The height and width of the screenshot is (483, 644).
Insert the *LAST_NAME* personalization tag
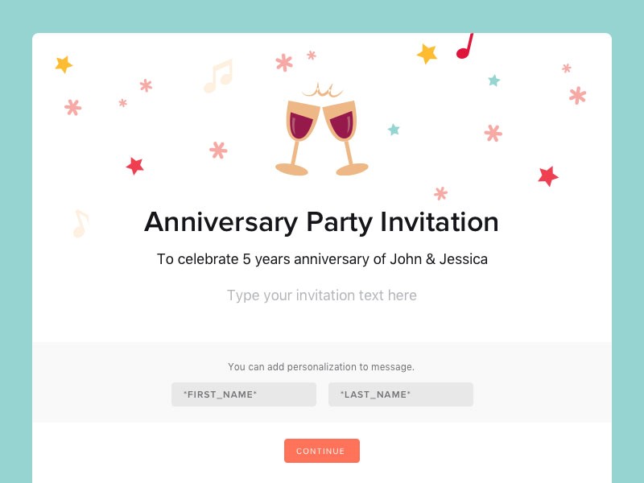[x=401, y=394]
